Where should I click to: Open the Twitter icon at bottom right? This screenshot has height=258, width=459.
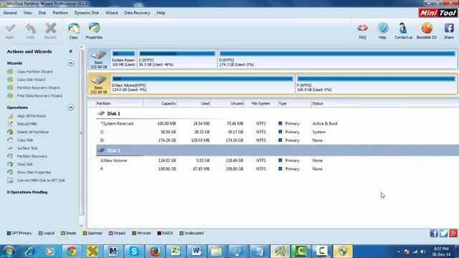pos(443,233)
